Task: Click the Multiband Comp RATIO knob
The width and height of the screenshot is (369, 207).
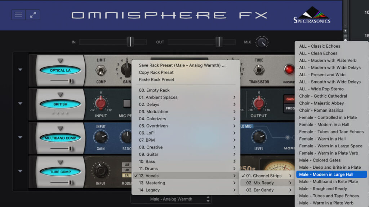Action: coord(126,137)
